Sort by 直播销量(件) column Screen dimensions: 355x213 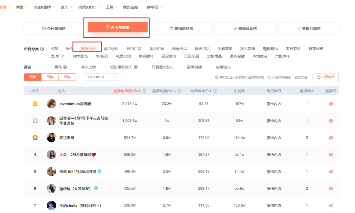tap(164, 91)
